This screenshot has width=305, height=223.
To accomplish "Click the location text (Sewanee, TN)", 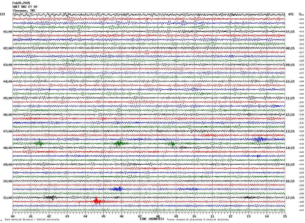I will pos(24,11).
